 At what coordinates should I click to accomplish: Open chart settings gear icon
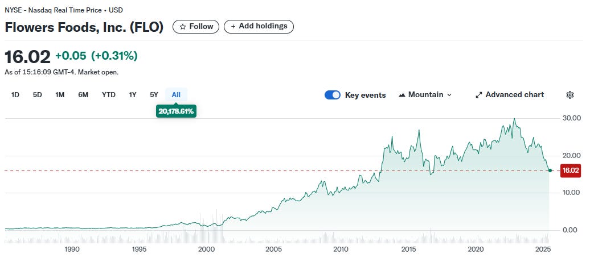pyautogui.click(x=569, y=95)
